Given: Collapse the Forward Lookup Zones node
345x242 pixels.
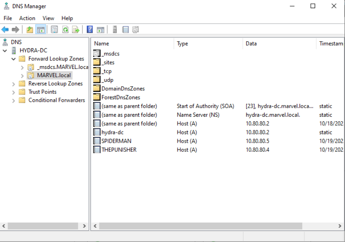Looking at the screenshot, I should pyautogui.click(x=14, y=59).
